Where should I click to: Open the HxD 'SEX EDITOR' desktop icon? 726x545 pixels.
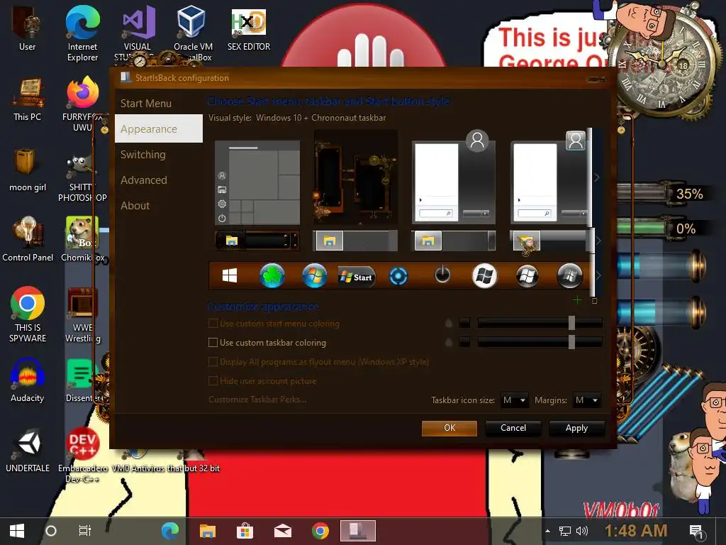[249, 30]
